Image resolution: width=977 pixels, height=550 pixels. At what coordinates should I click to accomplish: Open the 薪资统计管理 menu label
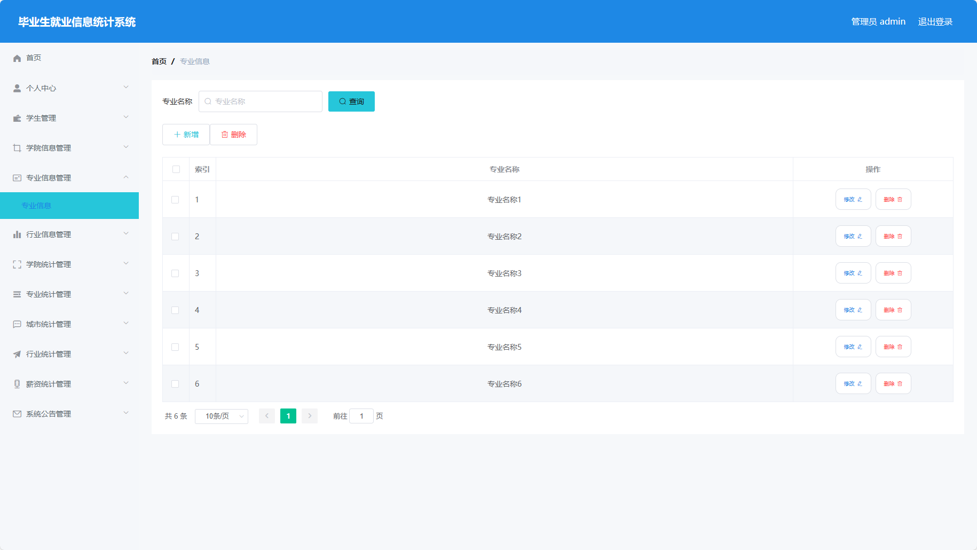click(49, 384)
